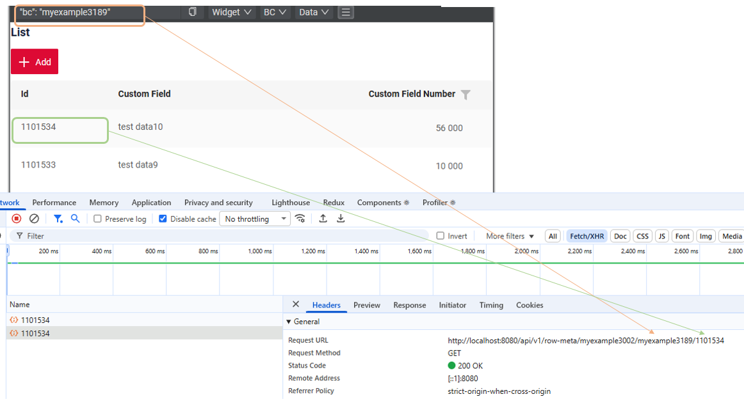Image resolution: width=744 pixels, height=413 pixels.
Task: Toggle the network filter funnel icon
Action: (x=58, y=219)
